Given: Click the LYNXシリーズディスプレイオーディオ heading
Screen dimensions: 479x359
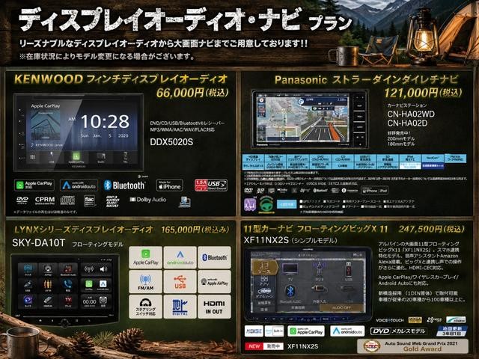Looking at the screenshot, I should pyautogui.click(x=83, y=230).
